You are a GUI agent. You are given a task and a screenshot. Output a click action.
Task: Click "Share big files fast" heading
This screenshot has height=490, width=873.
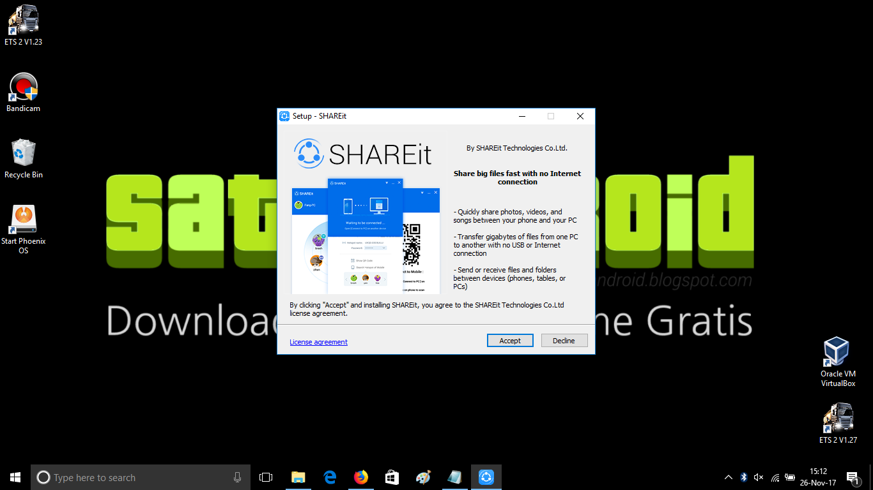click(518, 177)
